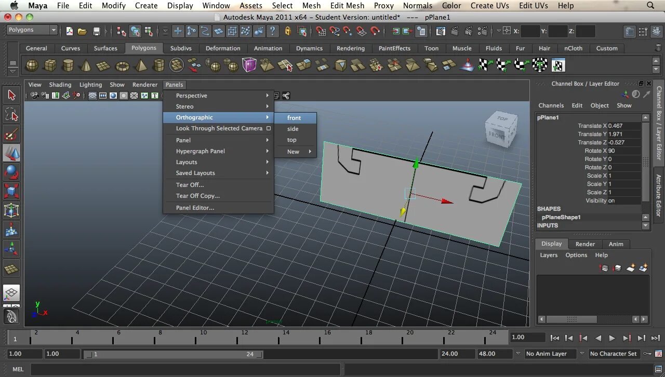
Task: Choose front from the Orthographic submenu
Action: pos(295,118)
